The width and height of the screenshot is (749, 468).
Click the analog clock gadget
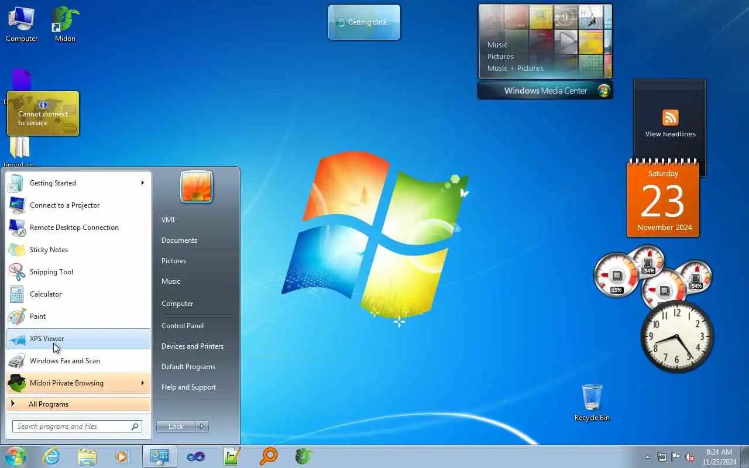(677, 336)
